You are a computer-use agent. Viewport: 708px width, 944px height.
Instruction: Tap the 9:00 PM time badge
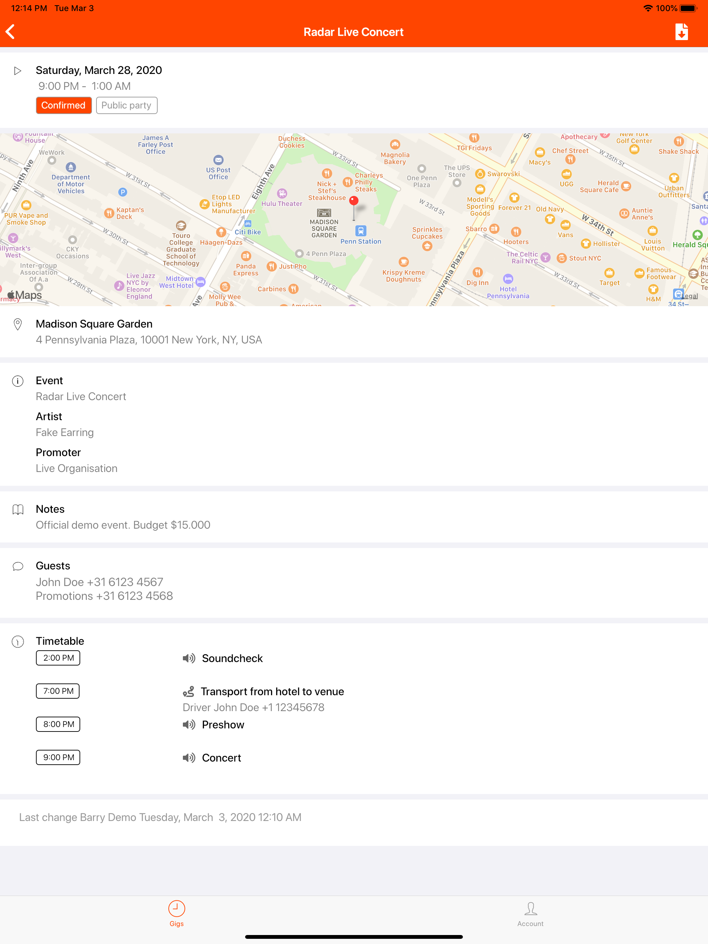(x=58, y=757)
